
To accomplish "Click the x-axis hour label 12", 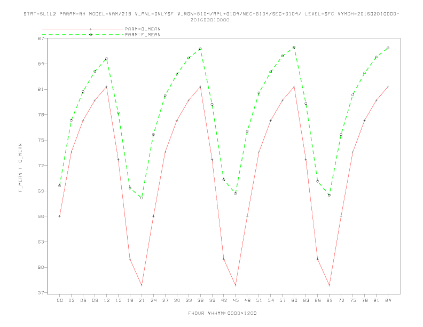I will click(107, 300).
